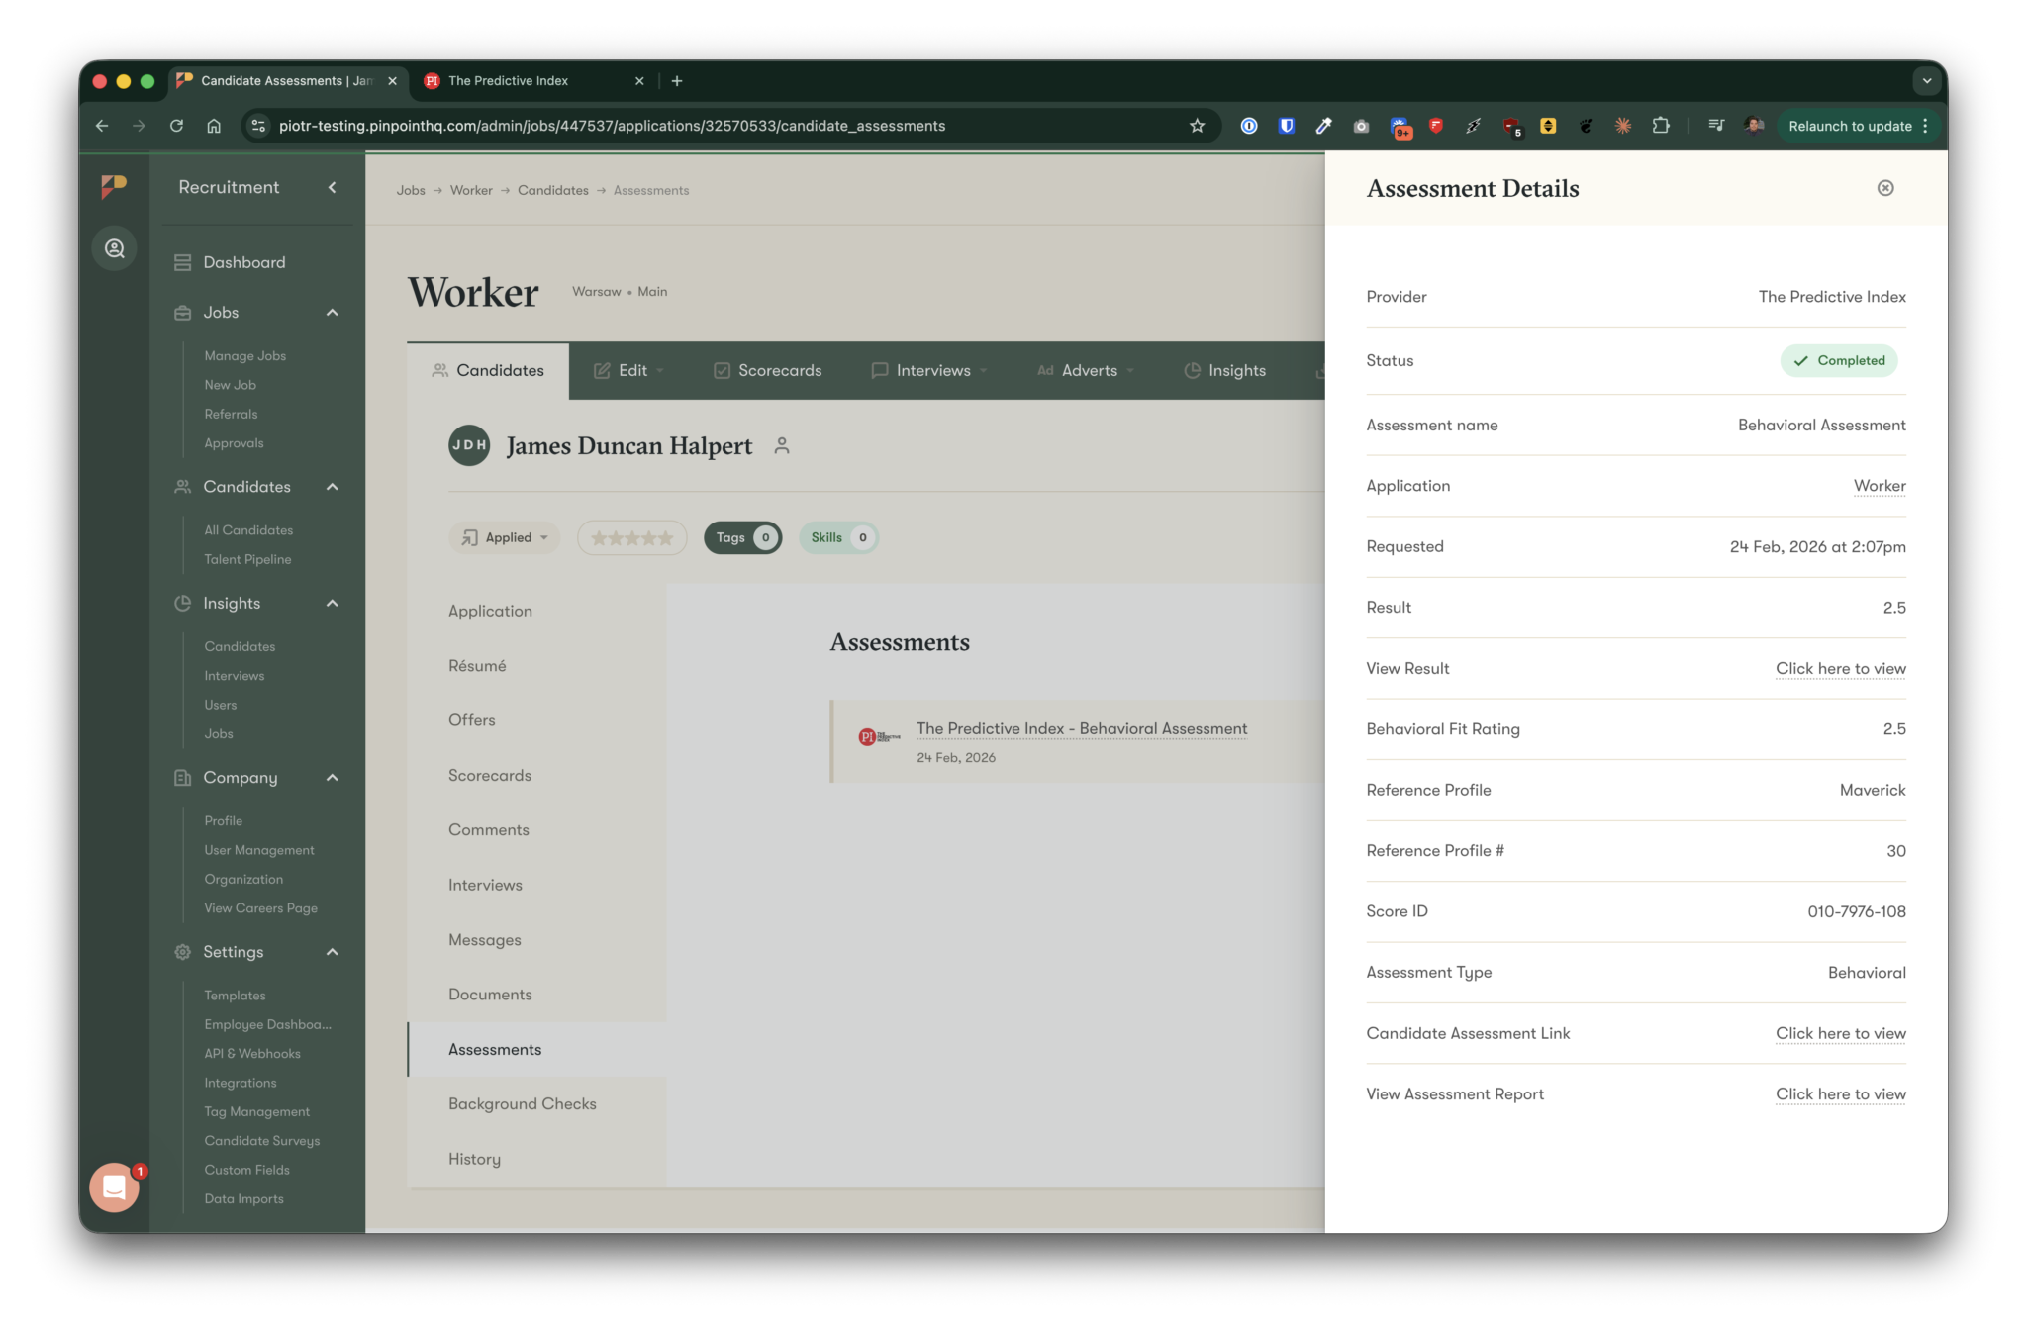Collapse the Jobs sidebar section
This screenshot has height=1331, width=2027.
(333, 313)
